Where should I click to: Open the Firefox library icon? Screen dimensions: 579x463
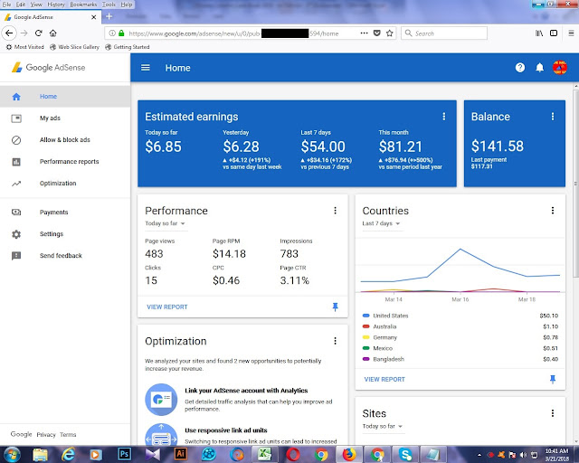[539, 33]
